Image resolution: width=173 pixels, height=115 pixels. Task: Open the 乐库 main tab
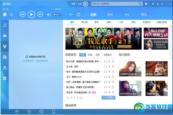point(93,15)
